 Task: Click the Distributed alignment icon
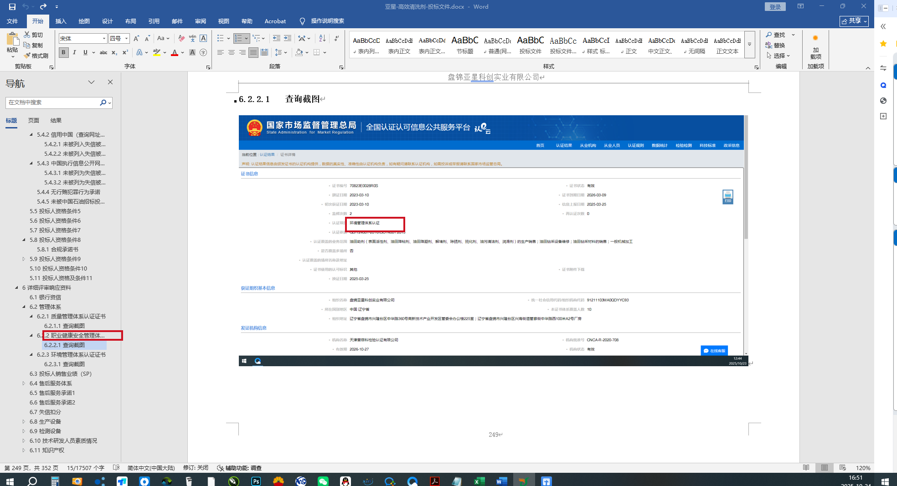pyautogui.click(x=264, y=52)
